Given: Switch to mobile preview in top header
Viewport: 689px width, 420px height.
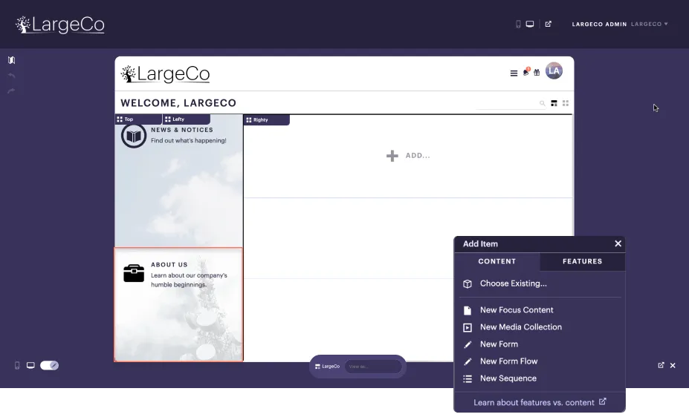Looking at the screenshot, I should point(518,24).
